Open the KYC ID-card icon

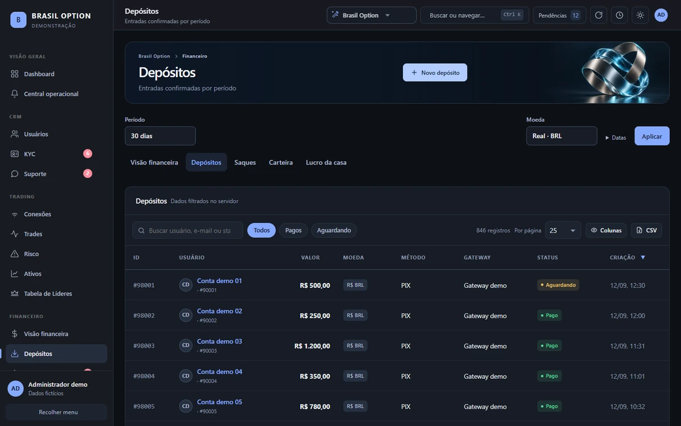click(x=15, y=154)
